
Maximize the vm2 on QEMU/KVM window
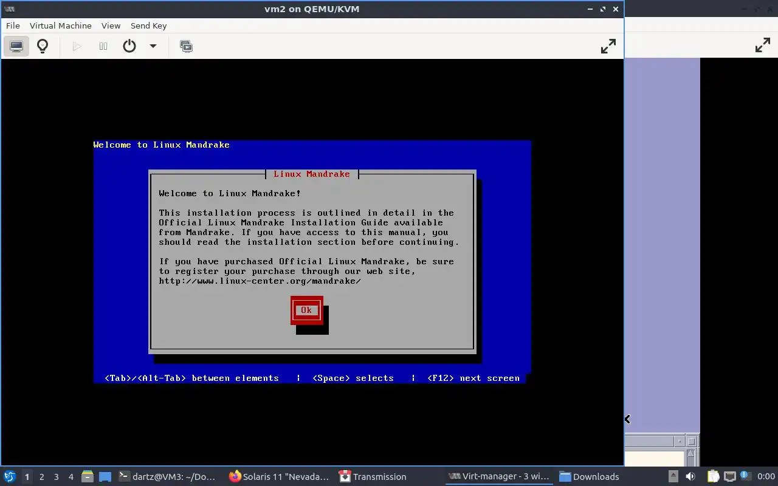click(603, 9)
